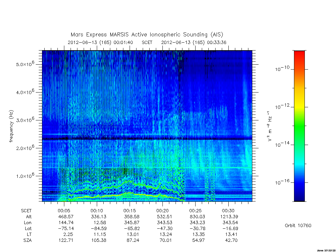The image size is (336, 252).
Task: Click altitude value '358.58'
Action: [x=132, y=217]
